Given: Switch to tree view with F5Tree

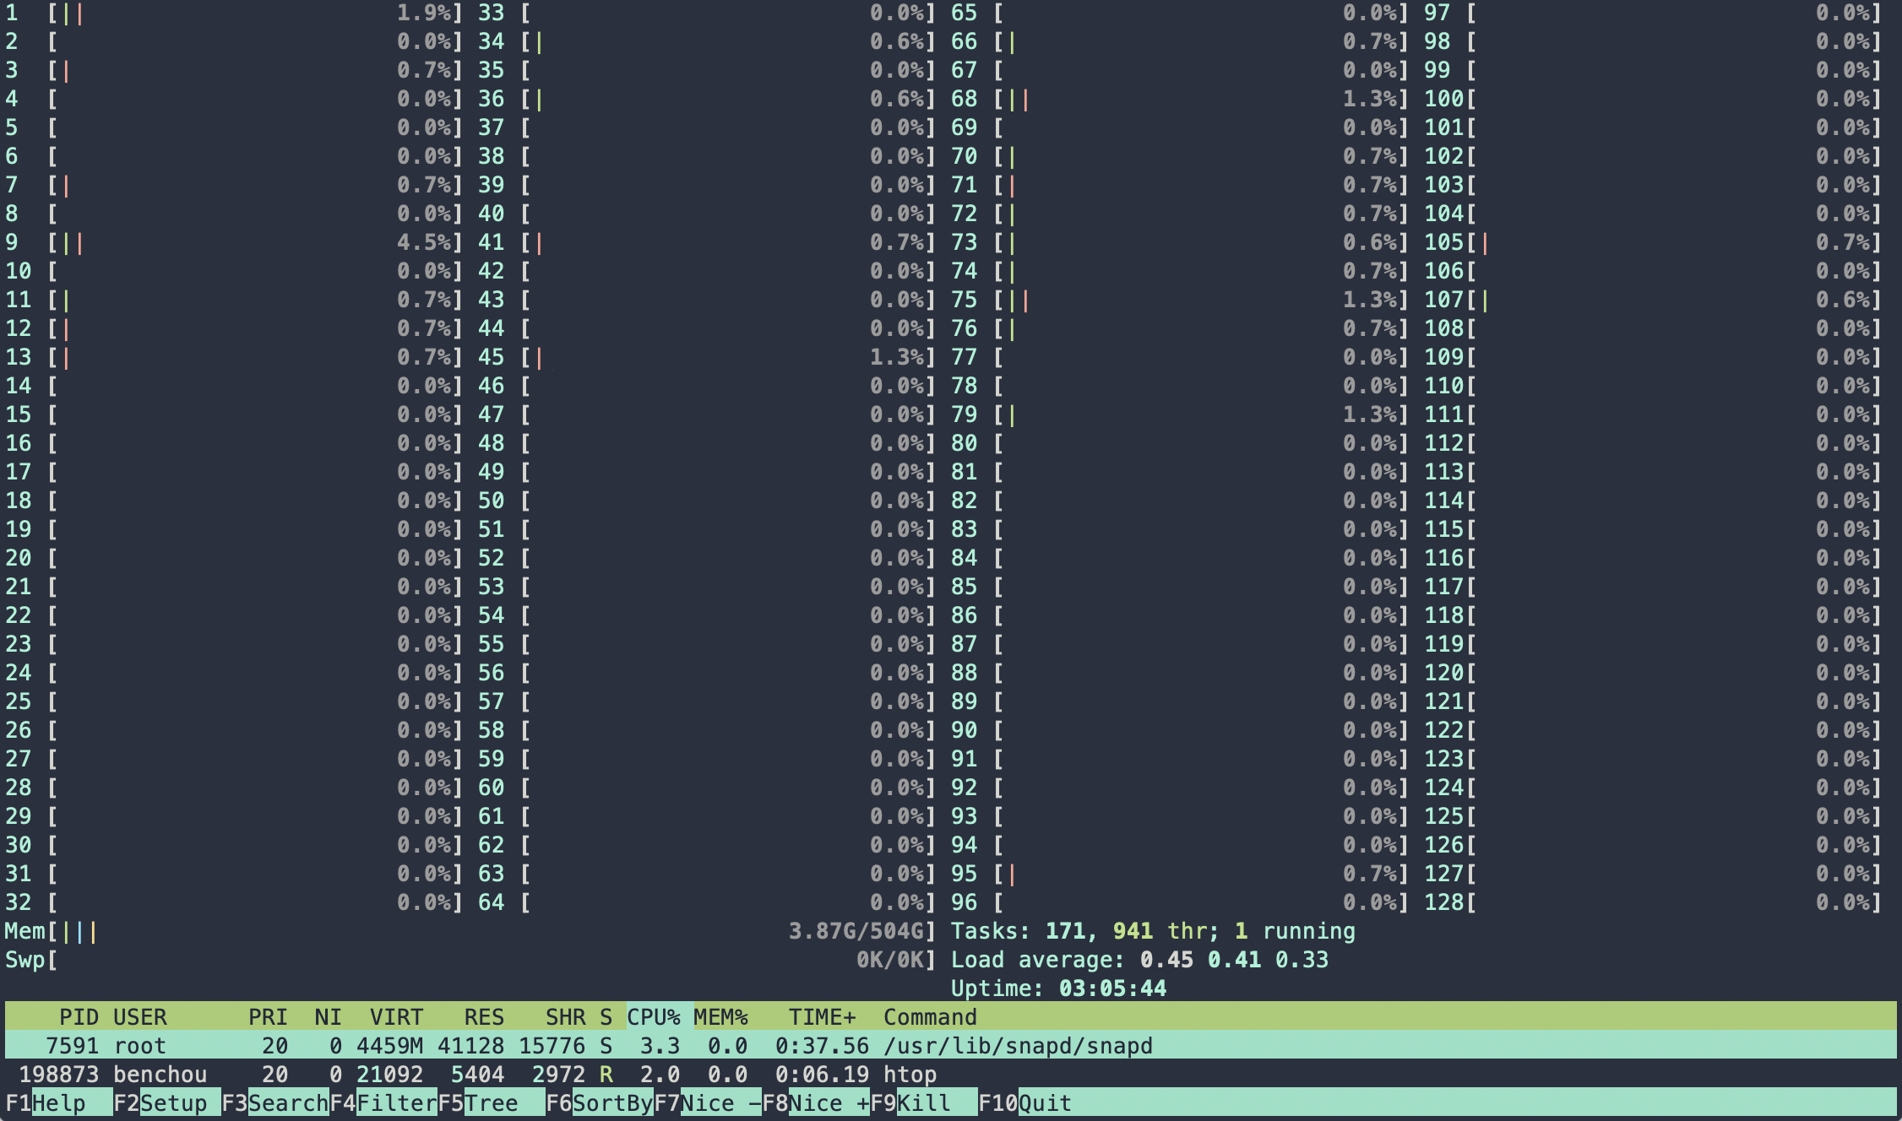Looking at the screenshot, I should [490, 1102].
